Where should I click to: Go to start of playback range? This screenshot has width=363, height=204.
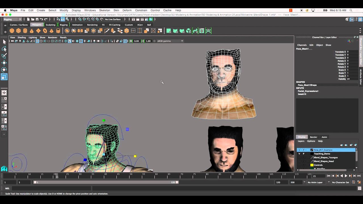click(328, 176)
